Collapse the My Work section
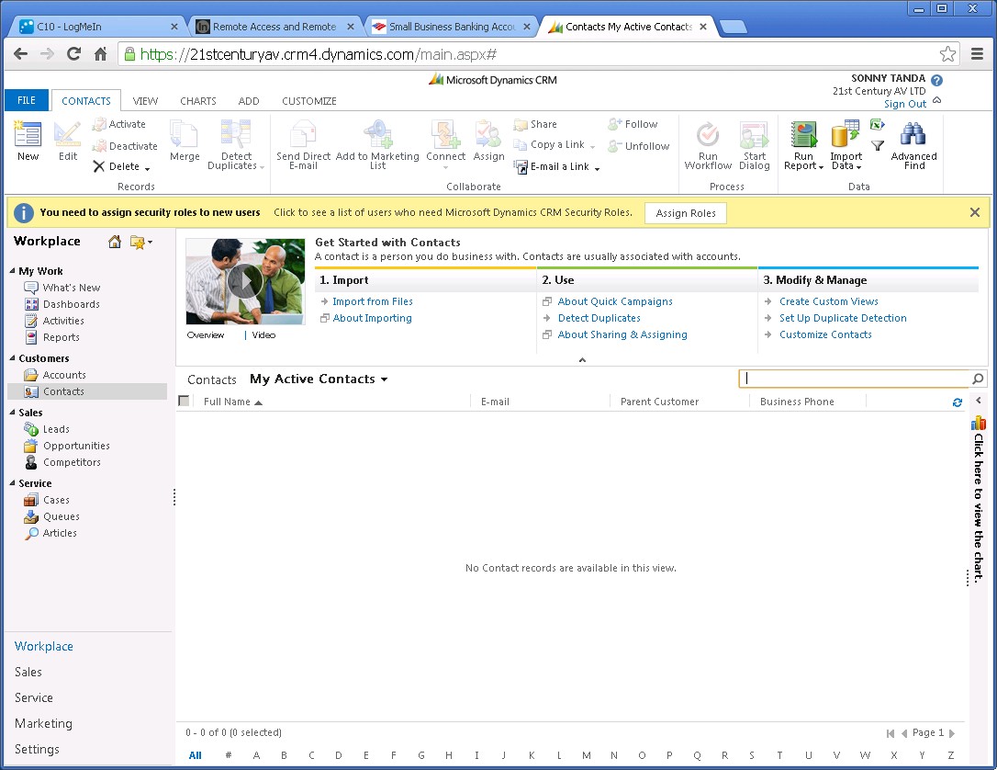Viewport: 997px width, 770px height. click(x=13, y=272)
